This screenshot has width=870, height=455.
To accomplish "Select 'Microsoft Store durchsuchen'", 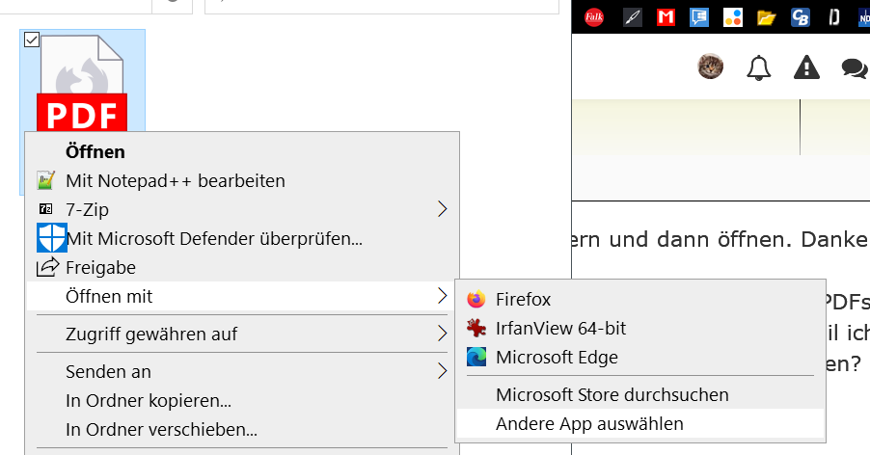I will [x=612, y=394].
